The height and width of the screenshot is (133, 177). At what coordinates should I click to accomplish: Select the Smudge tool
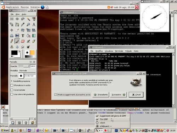23,47
